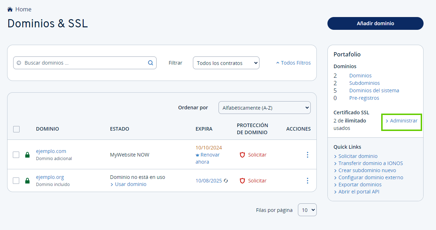Screen dimensions: 436x230
Task: Click shield icon in ejemplo.com row
Action: pyautogui.click(x=242, y=155)
